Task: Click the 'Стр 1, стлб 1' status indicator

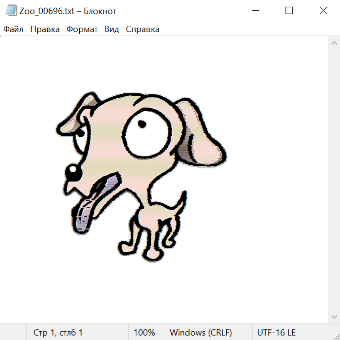Action: [x=58, y=333]
